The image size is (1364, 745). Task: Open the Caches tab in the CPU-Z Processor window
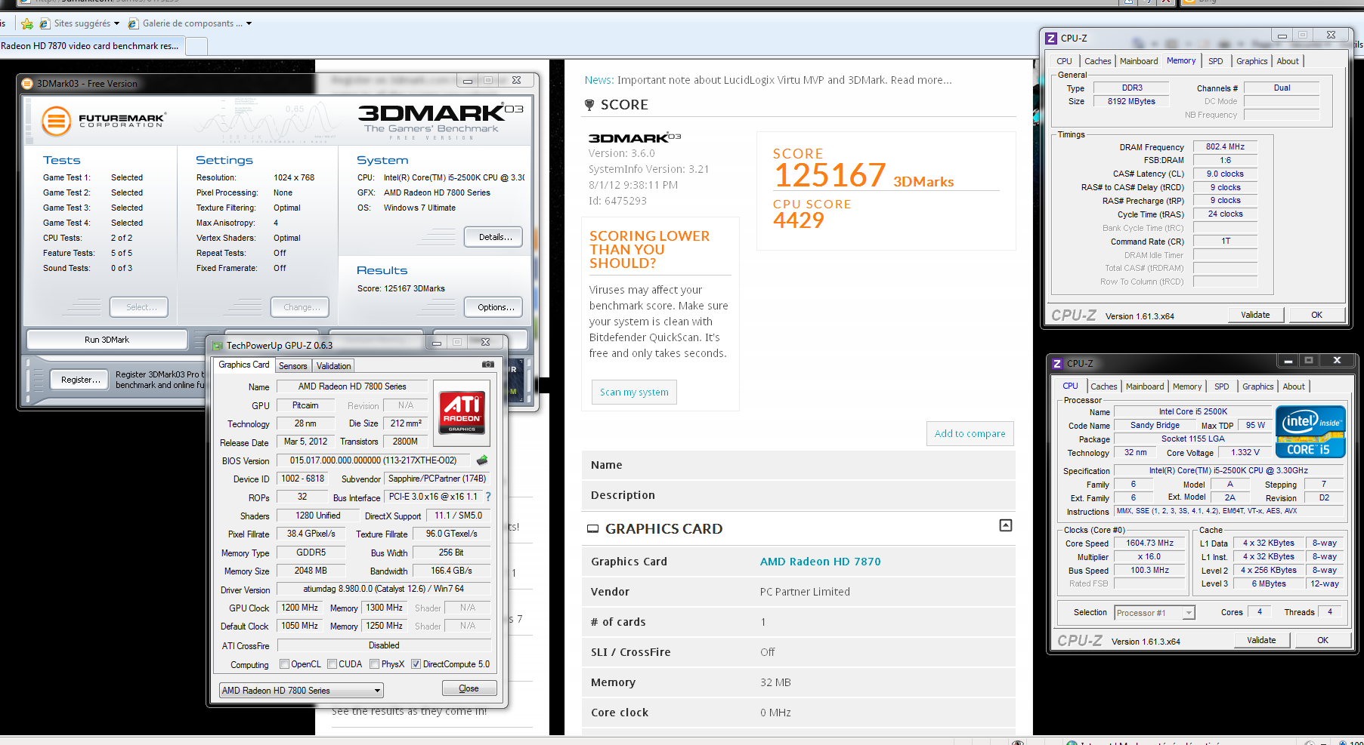(x=1103, y=386)
